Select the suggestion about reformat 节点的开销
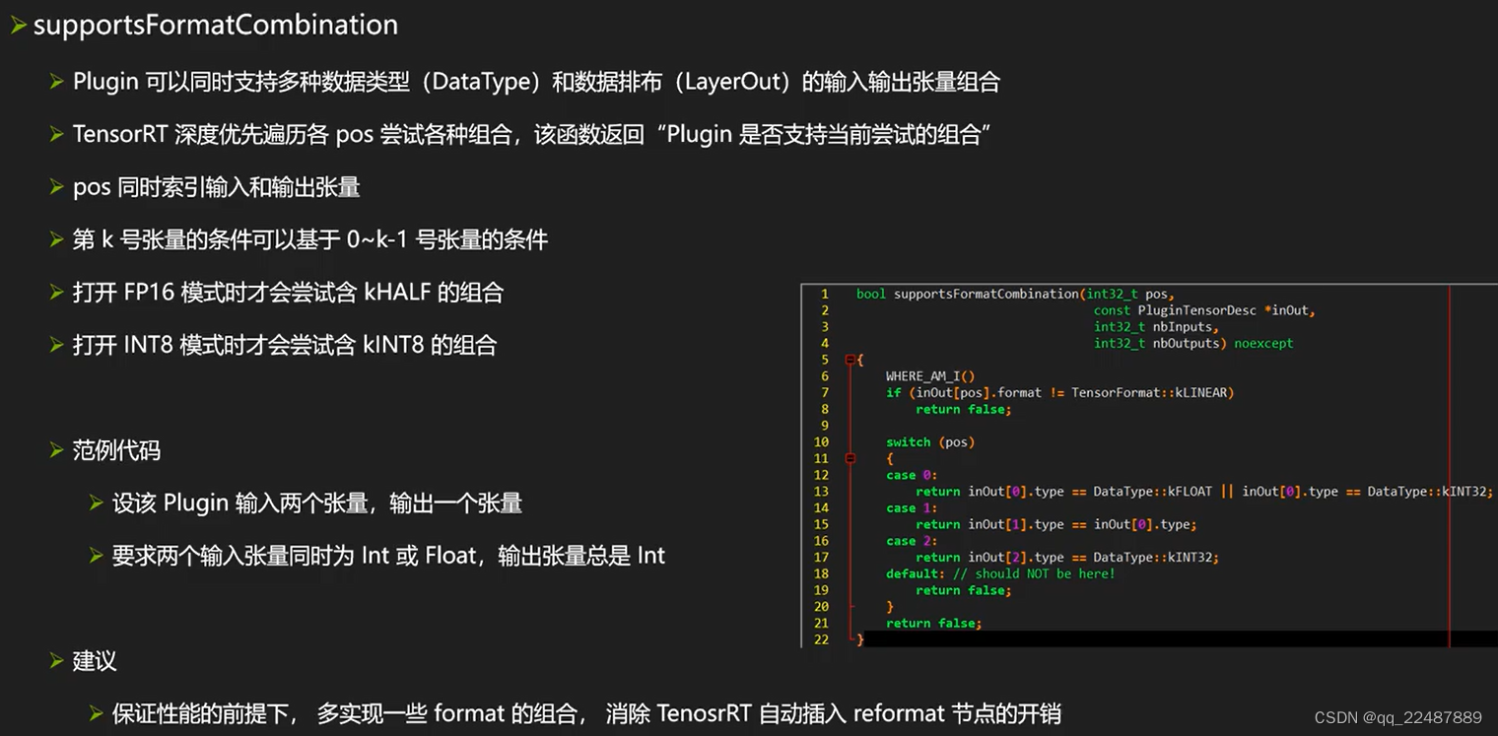1498x736 pixels. point(586,713)
